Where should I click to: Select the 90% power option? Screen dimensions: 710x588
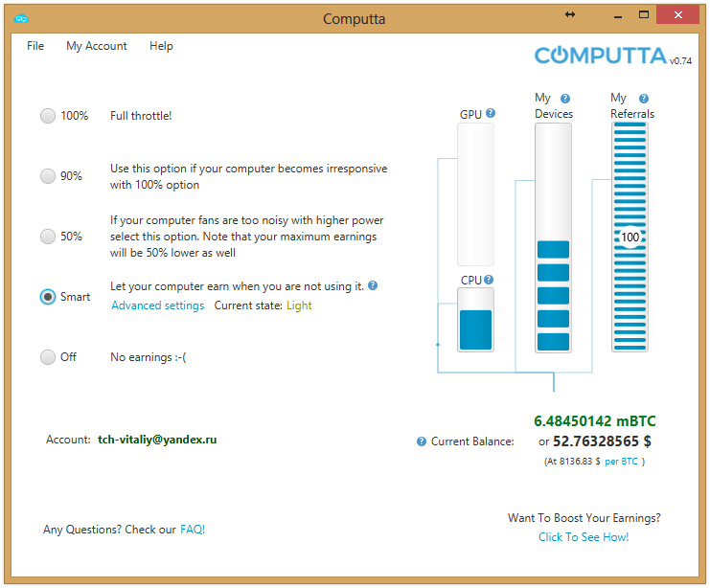tap(48, 176)
